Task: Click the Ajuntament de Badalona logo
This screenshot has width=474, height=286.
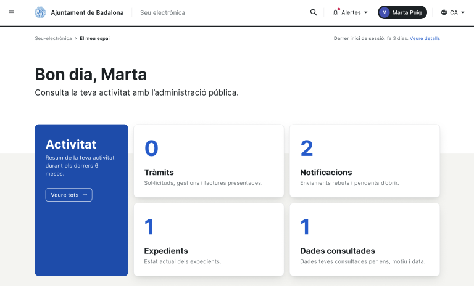Action: [x=40, y=12]
